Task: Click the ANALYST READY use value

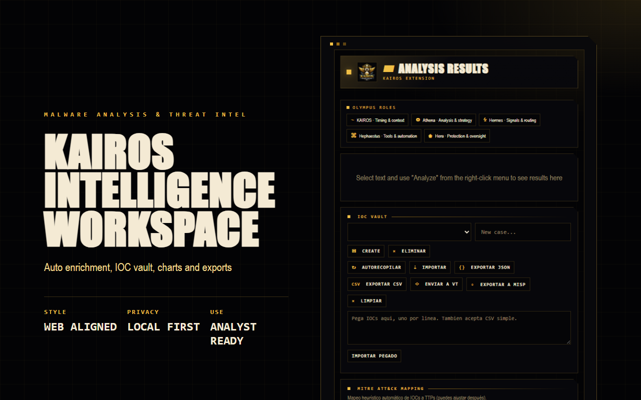Action: pyautogui.click(x=233, y=334)
